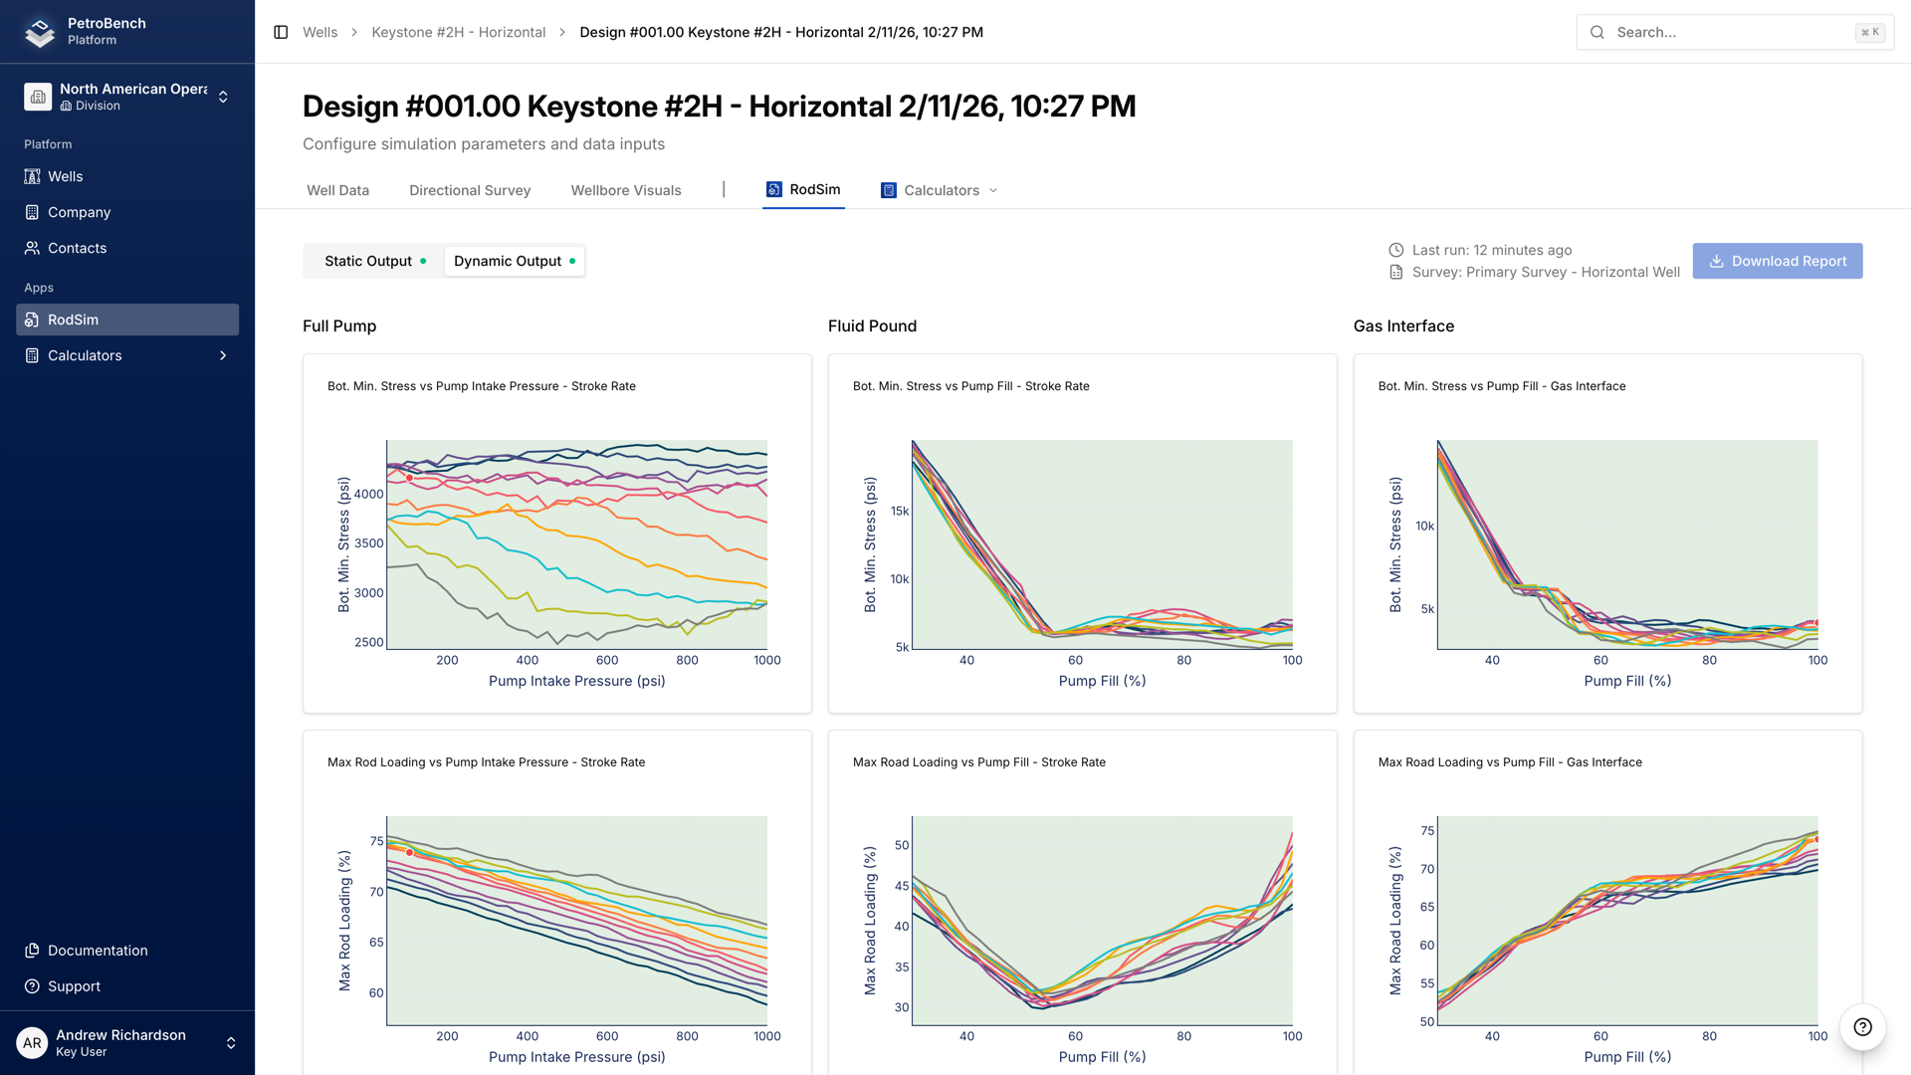Select the Support icon in the sidebar
Image resolution: width=1911 pixels, height=1075 pixels.
(x=31, y=986)
